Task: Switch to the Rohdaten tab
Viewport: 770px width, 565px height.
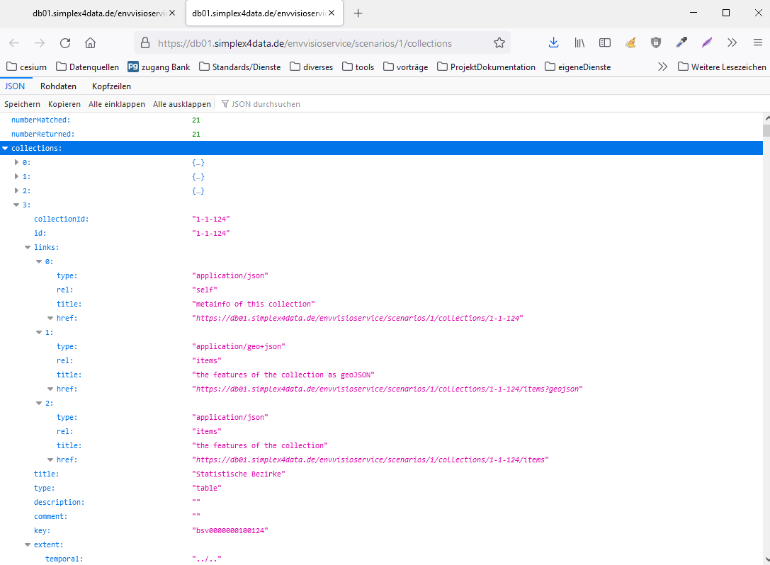Action: click(x=58, y=86)
